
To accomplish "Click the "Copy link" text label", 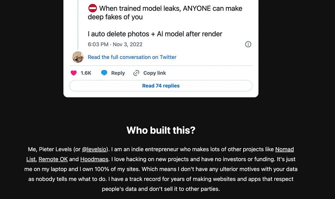I will click(154, 73).
